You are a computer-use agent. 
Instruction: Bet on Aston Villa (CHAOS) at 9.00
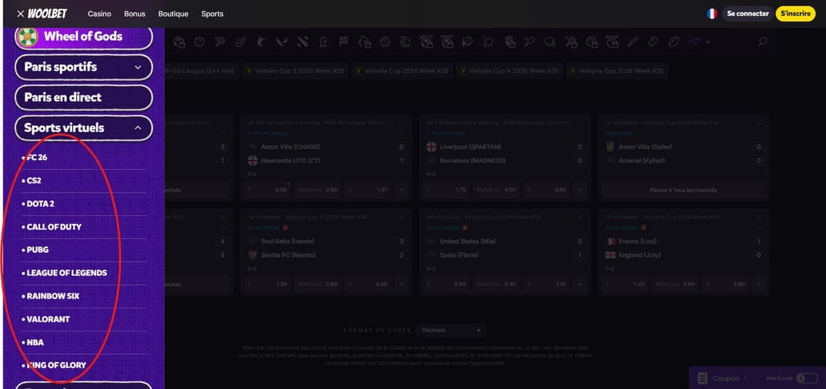point(269,190)
